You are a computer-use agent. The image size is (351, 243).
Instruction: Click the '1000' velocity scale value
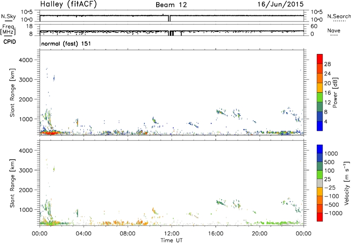pyautogui.click(x=331, y=154)
